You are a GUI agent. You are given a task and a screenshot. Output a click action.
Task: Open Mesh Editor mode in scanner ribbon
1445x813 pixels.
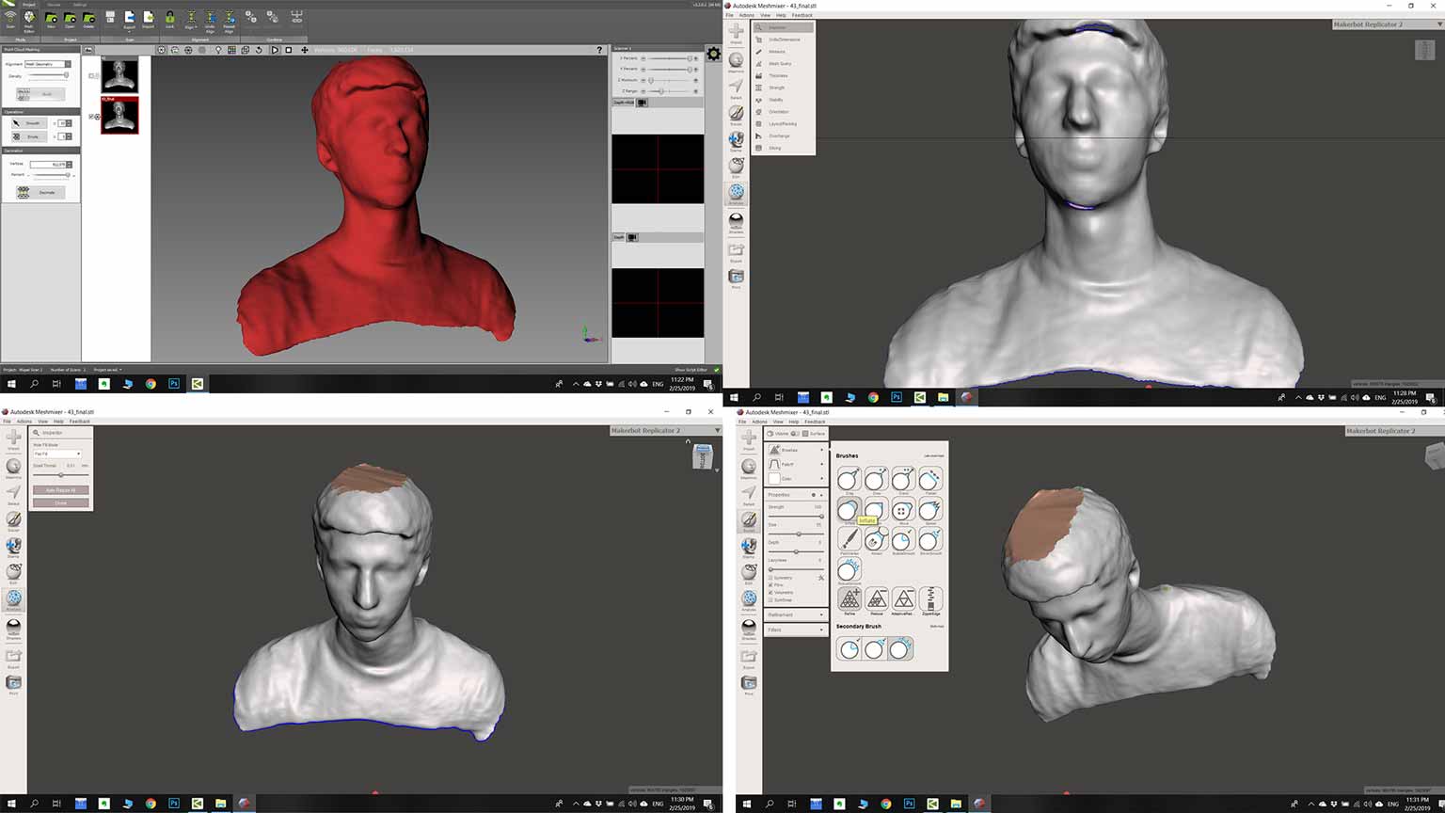click(29, 20)
